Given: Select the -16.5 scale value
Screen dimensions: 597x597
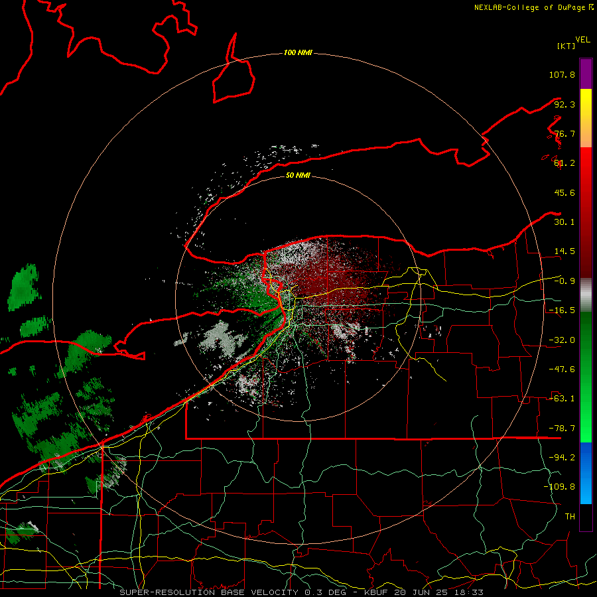Looking at the screenshot, I should click(x=562, y=310).
